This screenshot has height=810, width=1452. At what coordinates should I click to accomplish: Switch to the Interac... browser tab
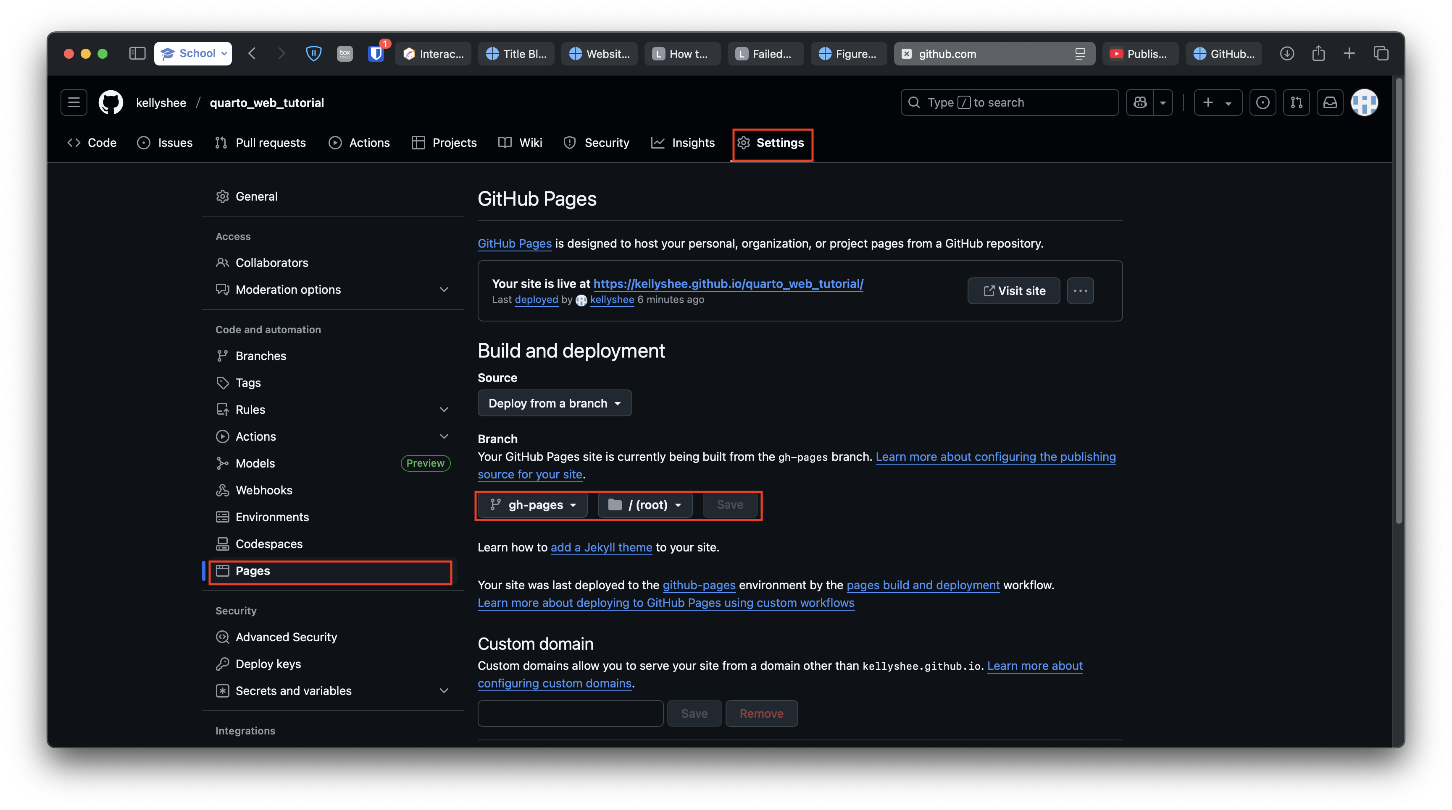[x=433, y=53]
